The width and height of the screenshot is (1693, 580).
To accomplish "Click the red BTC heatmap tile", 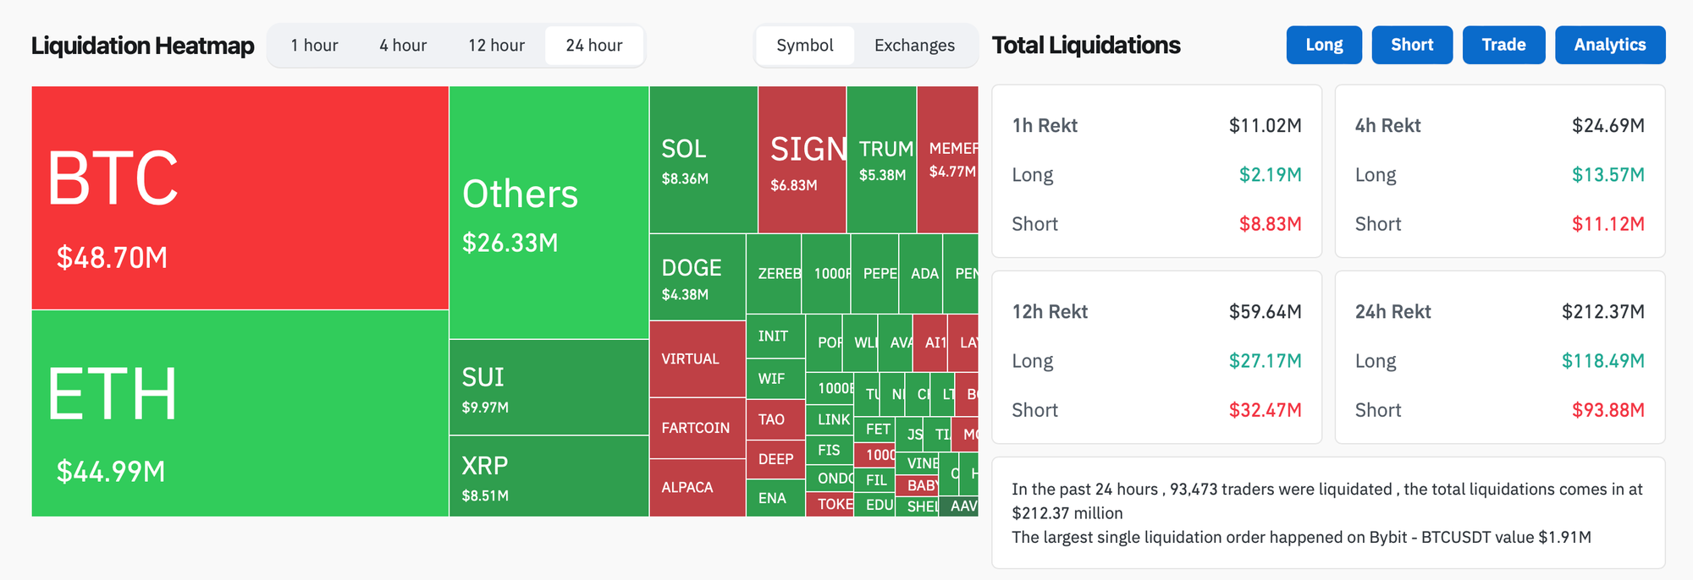I will point(240,198).
